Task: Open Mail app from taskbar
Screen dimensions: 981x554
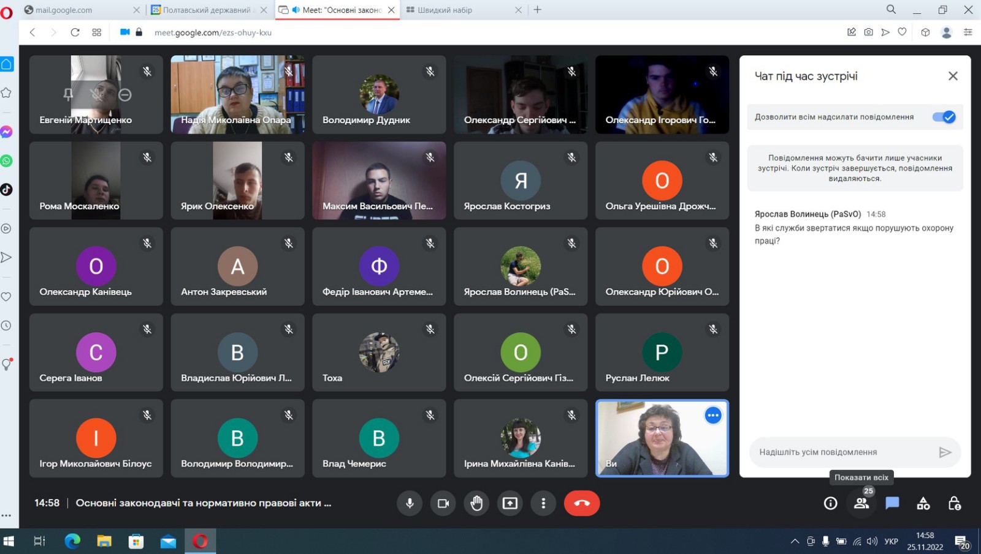Action: pyautogui.click(x=168, y=541)
